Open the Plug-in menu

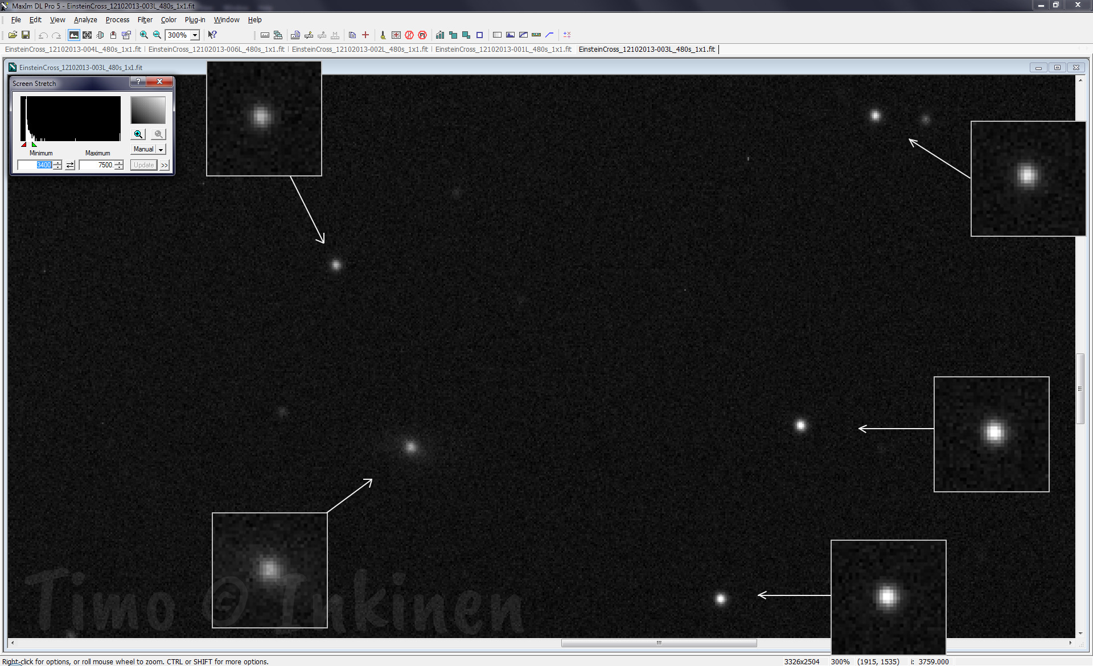pos(195,20)
